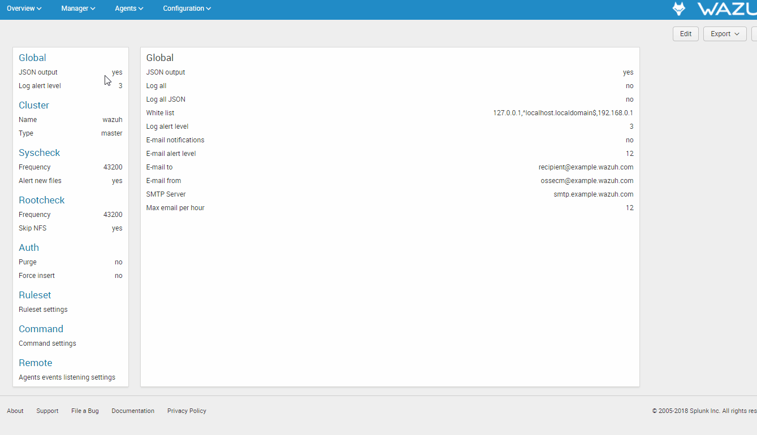Image resolution: width=757 pixels, height=435 pixels.
Task: Click 'Agents events listening settings' text
Action: pos(67,377)
